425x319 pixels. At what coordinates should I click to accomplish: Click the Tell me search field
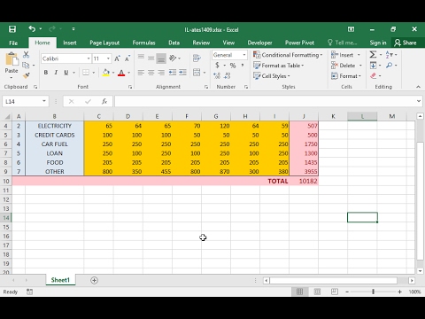coord(343,43)
